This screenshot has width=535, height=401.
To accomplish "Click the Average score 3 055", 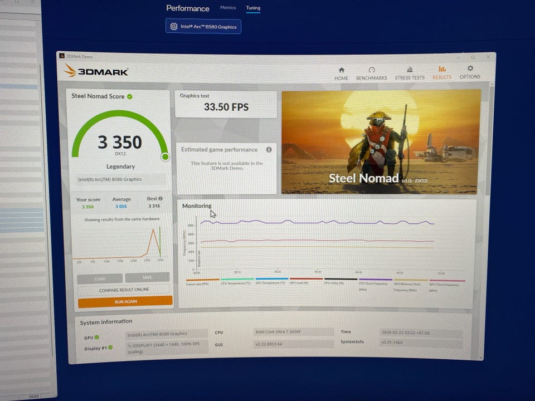I will click(121, 206).
